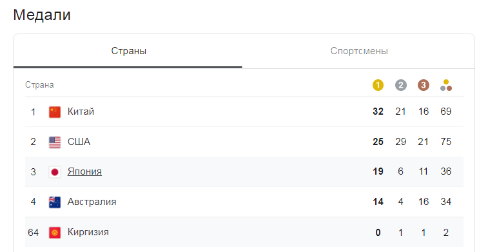Click the bronze medal column icon
Screen dimensions: 488x252
(x=424, y=85)
